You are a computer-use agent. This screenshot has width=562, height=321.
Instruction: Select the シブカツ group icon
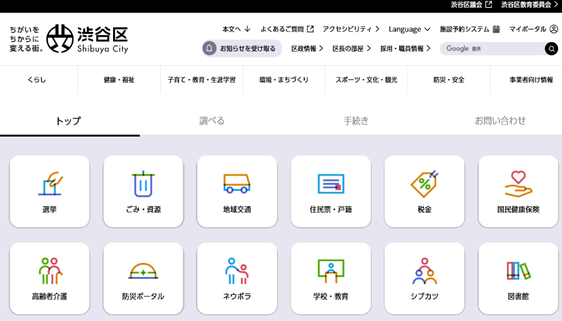click(x=424, y=279)
